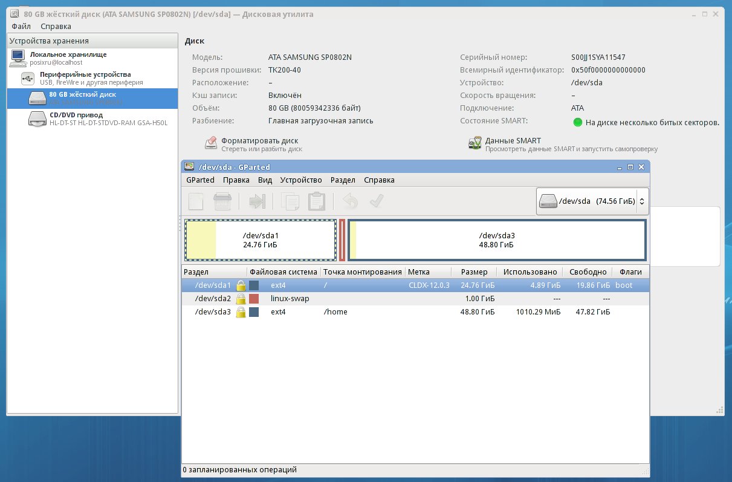Open the Правка menu
This screenshot has width=732, height=482.
(x=236, y=180)
